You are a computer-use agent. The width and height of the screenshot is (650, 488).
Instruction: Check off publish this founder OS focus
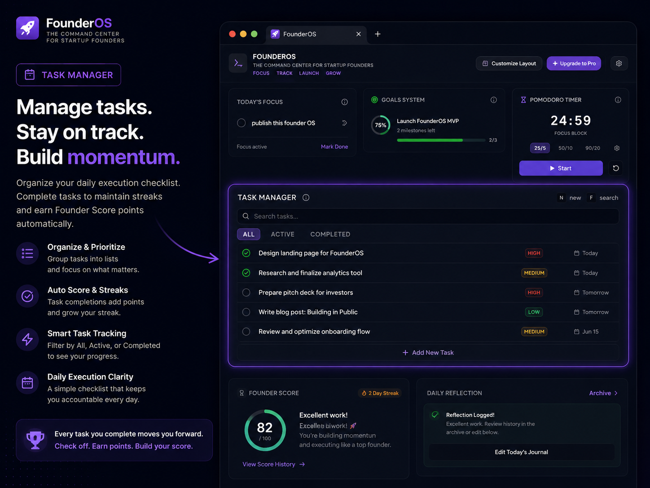[x=241, y=123]
